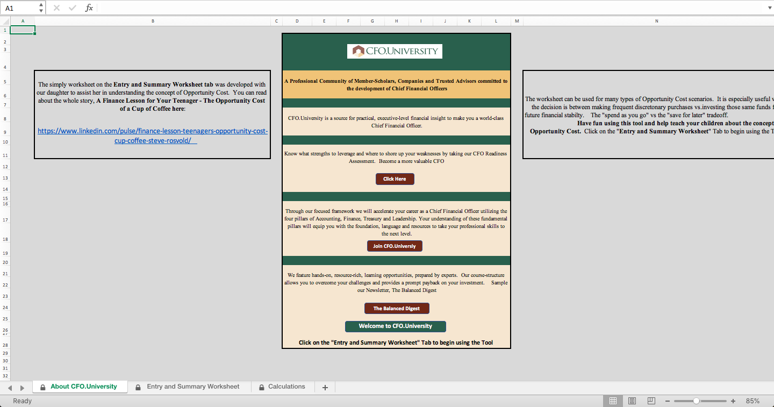Switch to Page Break Preview icon

651,401
